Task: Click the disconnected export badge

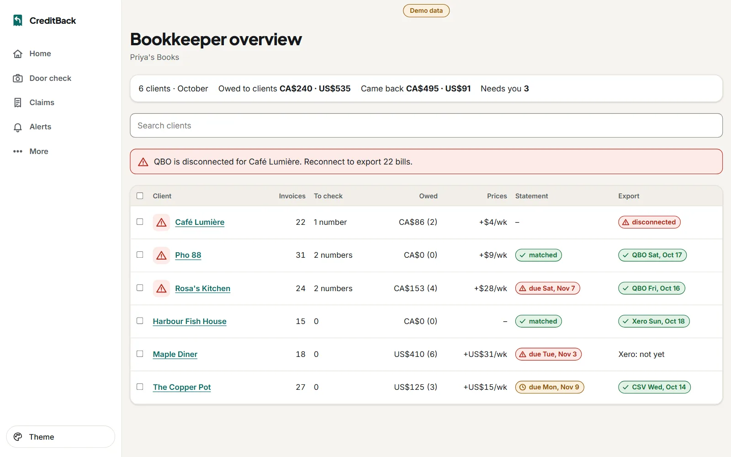Action: [x=649, y=222]
